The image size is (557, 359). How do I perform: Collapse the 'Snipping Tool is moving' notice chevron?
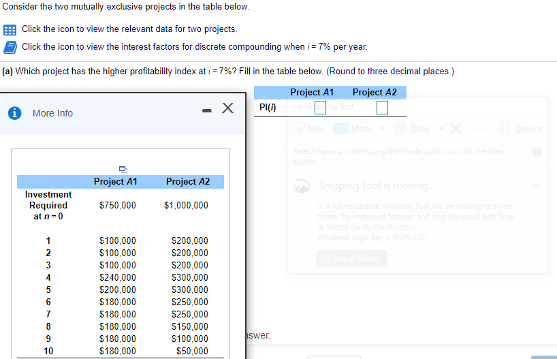(536, 186)
